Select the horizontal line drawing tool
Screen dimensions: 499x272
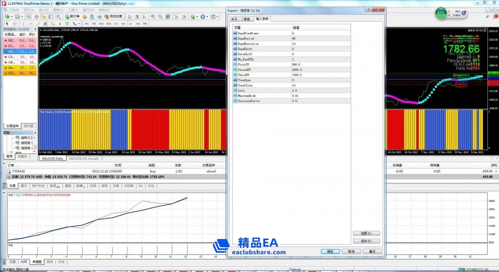tap(31, 24)
